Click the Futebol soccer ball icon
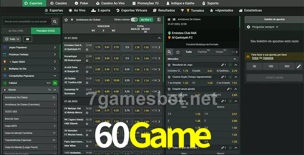The height and width of the screenshot is (155, 304). tap(5, 83)
